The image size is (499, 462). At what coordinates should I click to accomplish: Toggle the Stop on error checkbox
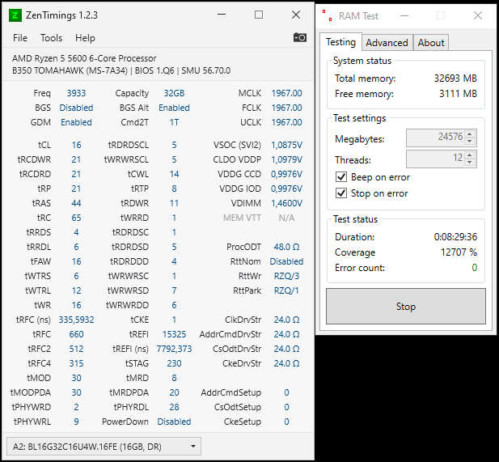(x=341, y=193)
